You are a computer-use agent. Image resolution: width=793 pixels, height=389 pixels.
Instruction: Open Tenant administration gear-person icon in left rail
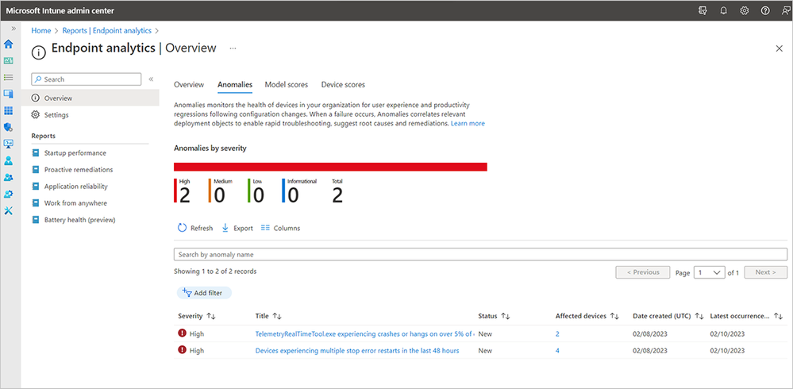click(x=8, y=194)
